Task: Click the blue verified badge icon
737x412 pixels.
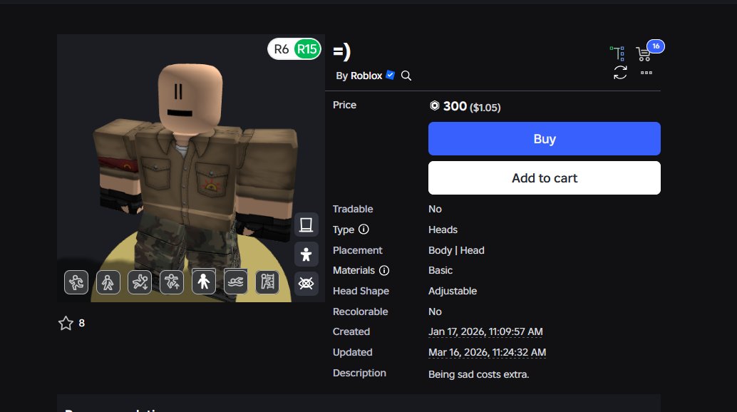Action: click(390, 75)
